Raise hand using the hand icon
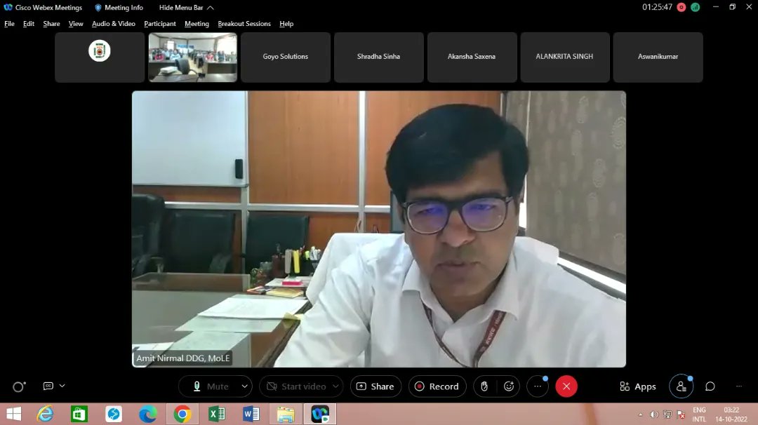The height and width of the screenshot is (425, 758). pos(484,386)
